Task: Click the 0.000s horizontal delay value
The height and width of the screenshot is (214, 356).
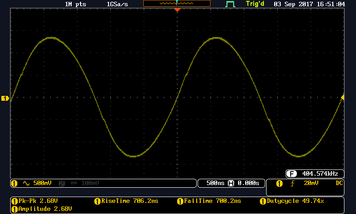Action: click(248, 183)
